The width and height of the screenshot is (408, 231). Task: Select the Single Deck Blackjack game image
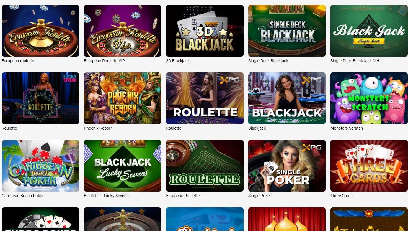[x=287, y=31]
